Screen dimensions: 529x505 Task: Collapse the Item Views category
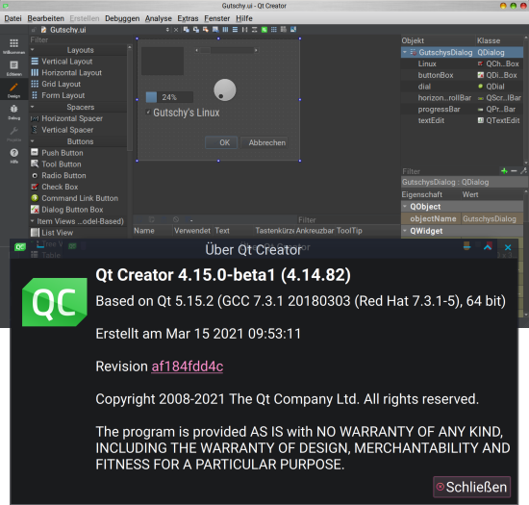point(33,221)
